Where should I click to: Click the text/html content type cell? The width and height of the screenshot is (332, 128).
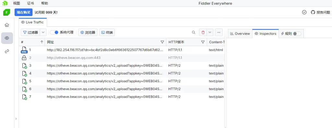[216, 50]
